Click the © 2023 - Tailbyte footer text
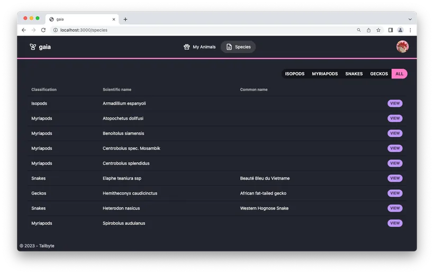 coord(37,246)
